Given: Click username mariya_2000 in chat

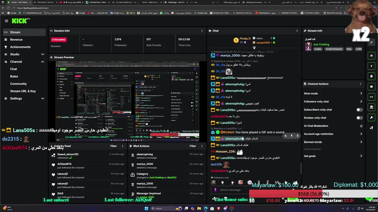Looking at the screenshot, I should click(229, 56).
